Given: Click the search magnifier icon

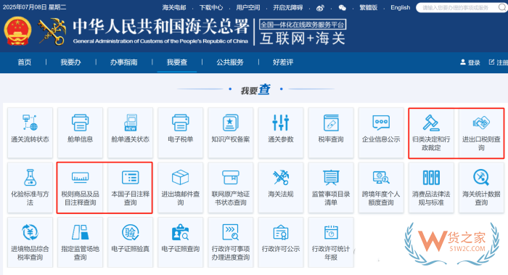Looking at the screenshot, I should tap(502, 7).
